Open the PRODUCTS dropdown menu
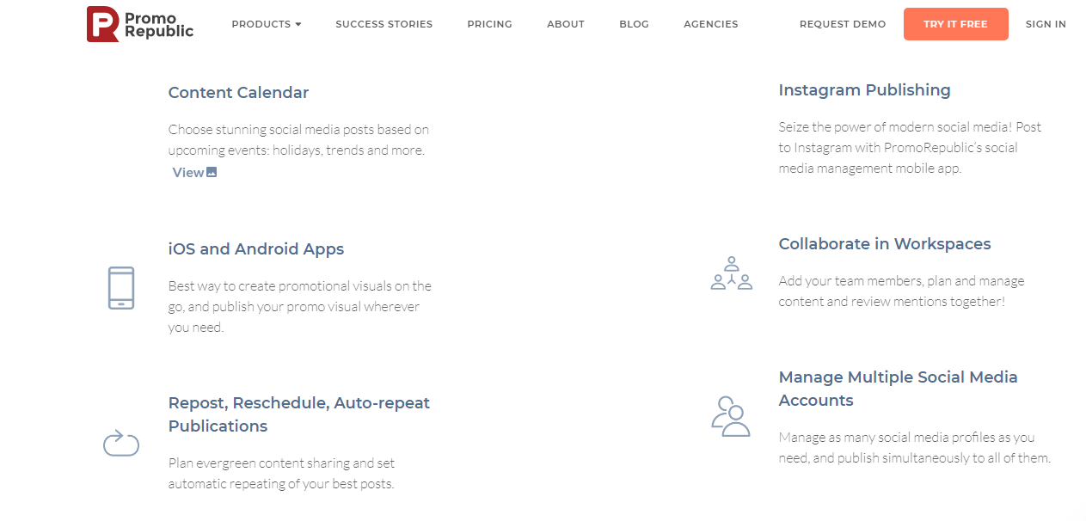 [266, 24]
